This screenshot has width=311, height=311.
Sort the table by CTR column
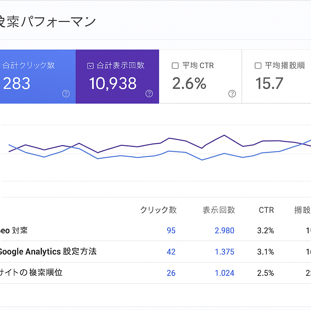266,210
